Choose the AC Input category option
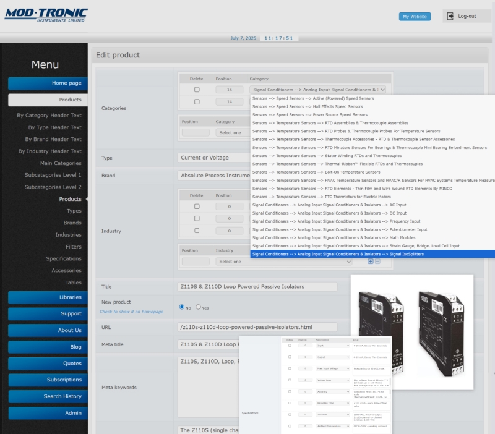495x434 pixels. point(372,205)
